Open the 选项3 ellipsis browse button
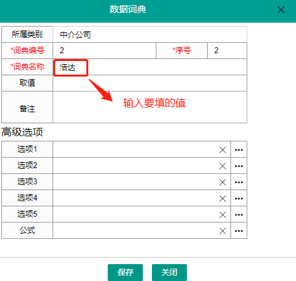 pyautogui.click(x=239, y=182)
